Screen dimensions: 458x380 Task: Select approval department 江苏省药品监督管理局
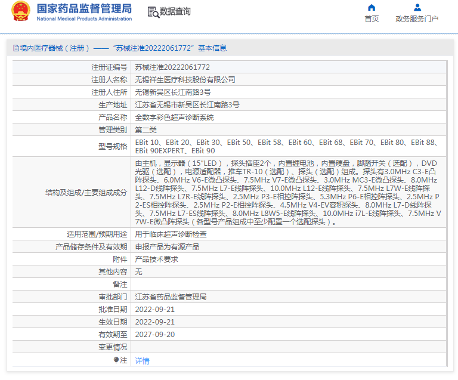(171, 297)
